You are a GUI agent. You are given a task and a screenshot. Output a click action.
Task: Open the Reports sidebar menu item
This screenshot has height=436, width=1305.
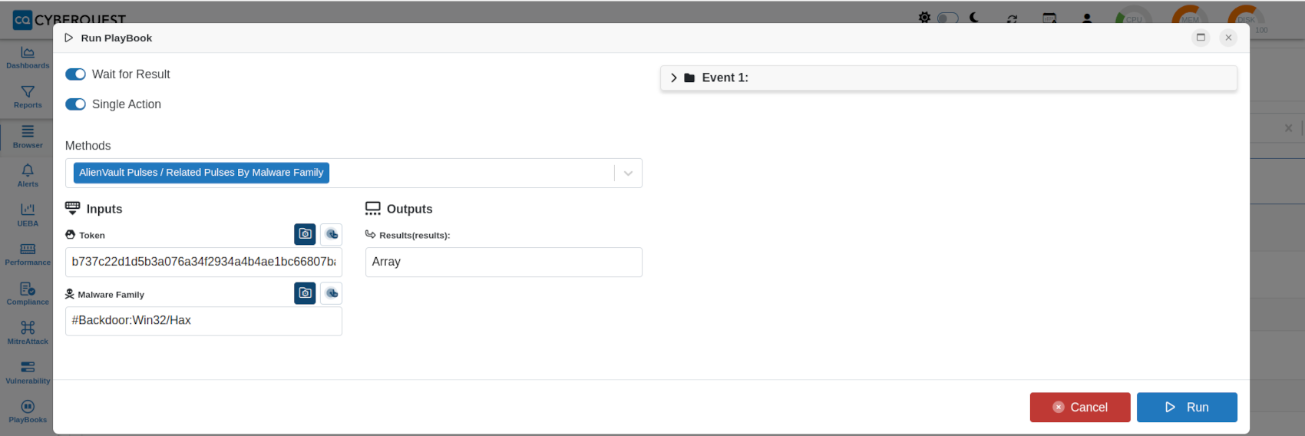pyautogui.click(x=28, y=97)
